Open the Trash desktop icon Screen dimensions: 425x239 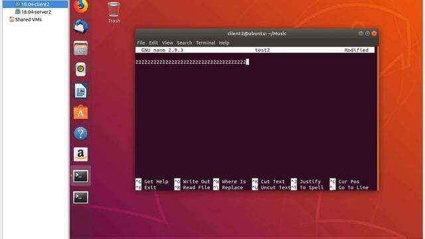(x=114, y=13)
